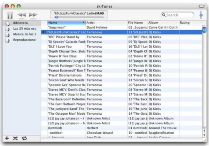Minimize the skiTunes window
The height and width of the screenshot is (146, 209).
tap(13, 6)
